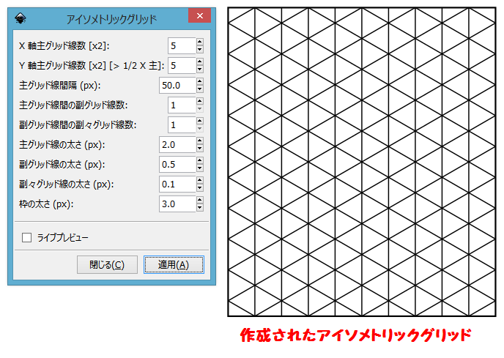Click the 枠の太さ field showing 3.0
504x358 pixels.
coord(177,204)
